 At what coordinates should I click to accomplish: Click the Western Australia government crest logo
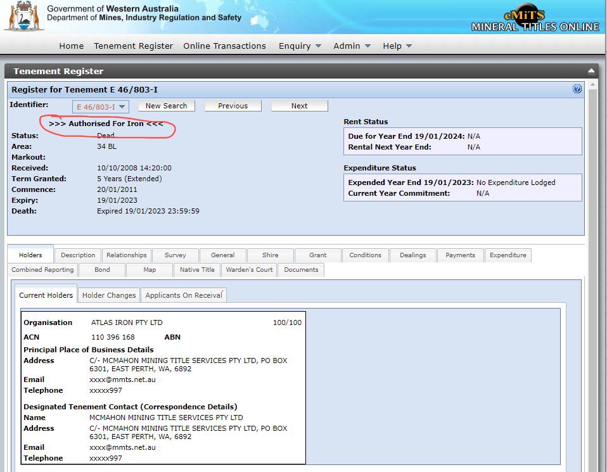[24, 16]
